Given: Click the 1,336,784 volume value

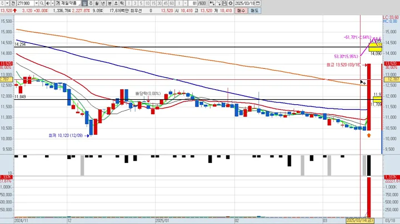Looking at the screenshot, I should [x=62, y=11].
